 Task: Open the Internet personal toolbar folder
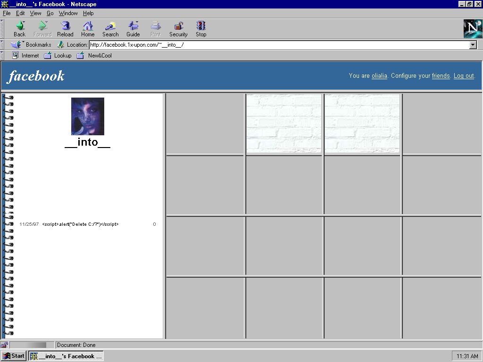tap(25, 56)
